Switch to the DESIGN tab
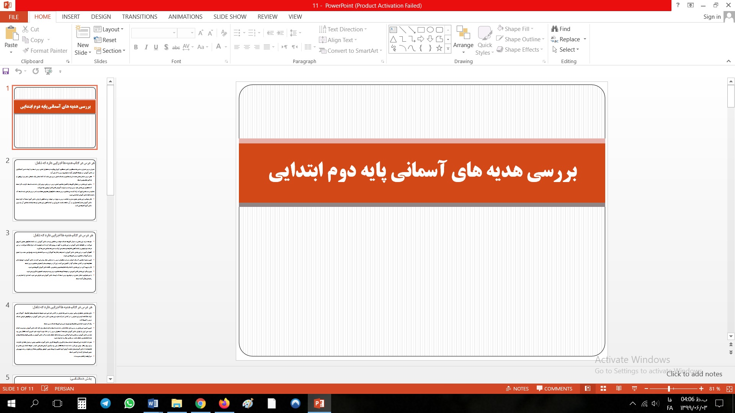735x413 pixels. pos(101,17)
